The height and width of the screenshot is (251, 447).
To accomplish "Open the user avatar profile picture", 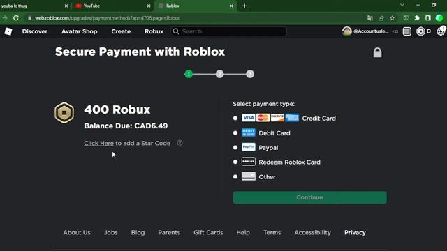I will click(346, 31).
